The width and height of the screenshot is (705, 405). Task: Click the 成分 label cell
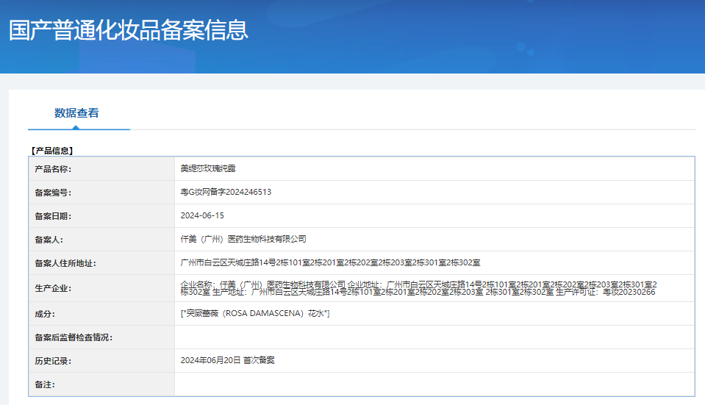click(x=101, y=314)
